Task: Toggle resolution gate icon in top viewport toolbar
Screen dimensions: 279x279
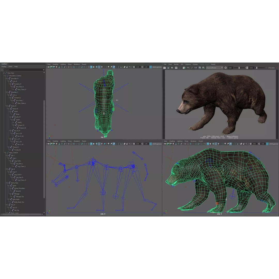Action: pos(74,67)
